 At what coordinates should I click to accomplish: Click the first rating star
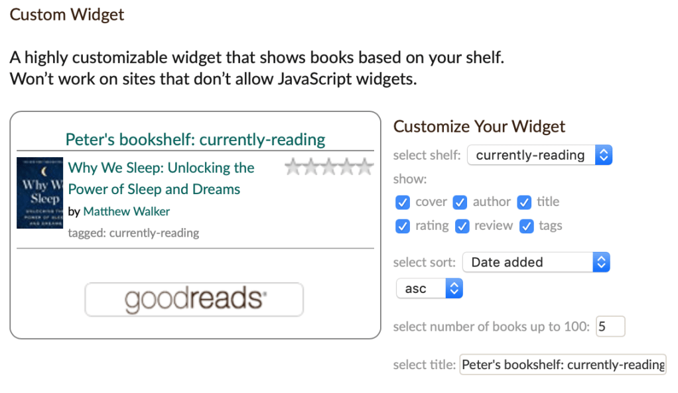tap(293, 167)
